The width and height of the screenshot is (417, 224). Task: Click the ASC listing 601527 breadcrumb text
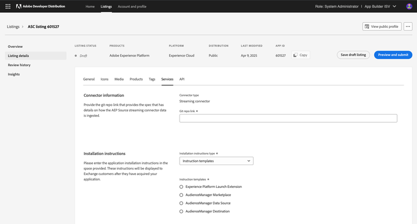43,27
